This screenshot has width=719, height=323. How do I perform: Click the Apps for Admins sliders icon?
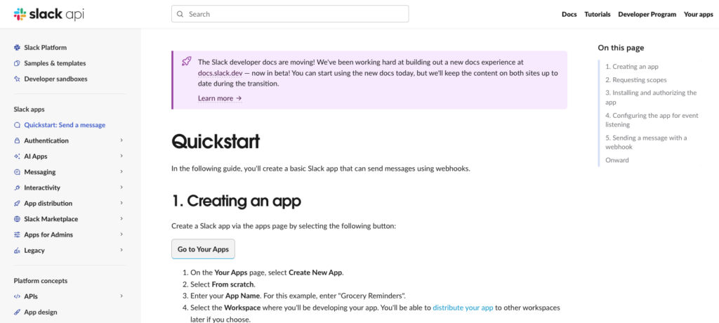pyautogui.click(x=17, y=235)
